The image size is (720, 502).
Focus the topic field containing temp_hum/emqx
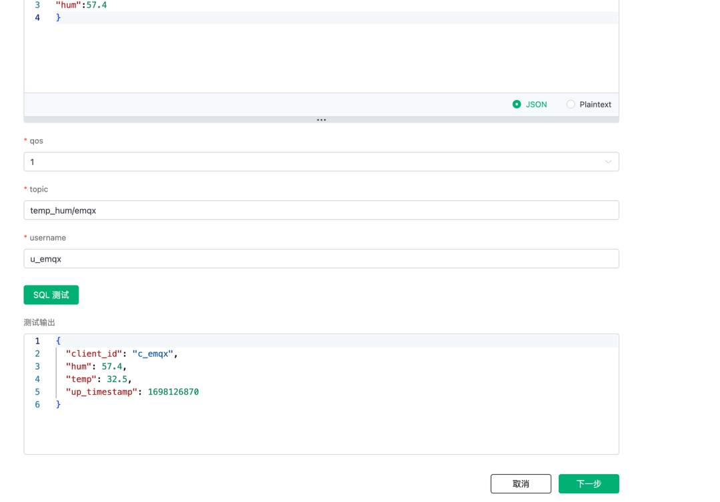click(321, 210)
